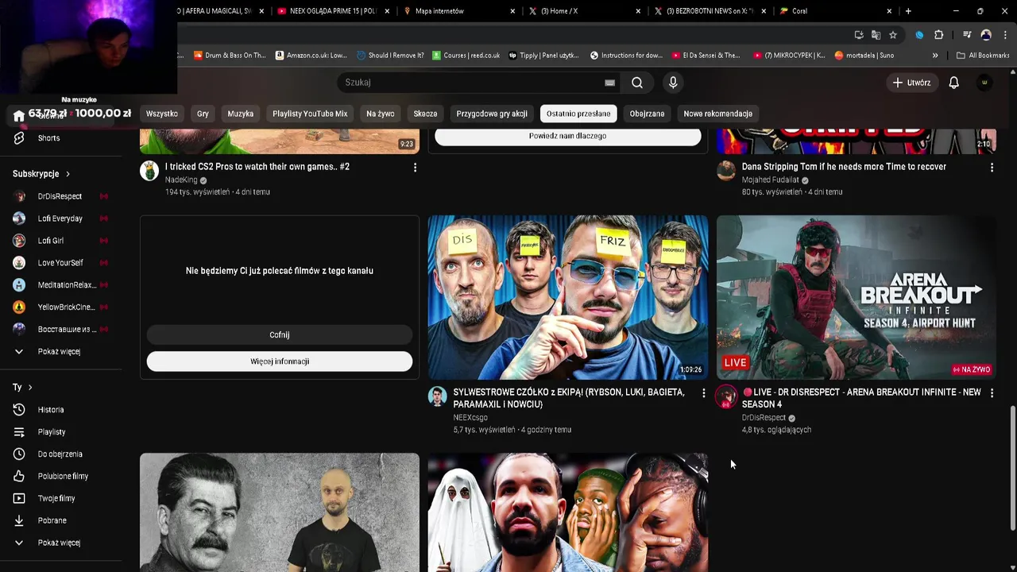Select the Gry filter chip

(203, 114)
